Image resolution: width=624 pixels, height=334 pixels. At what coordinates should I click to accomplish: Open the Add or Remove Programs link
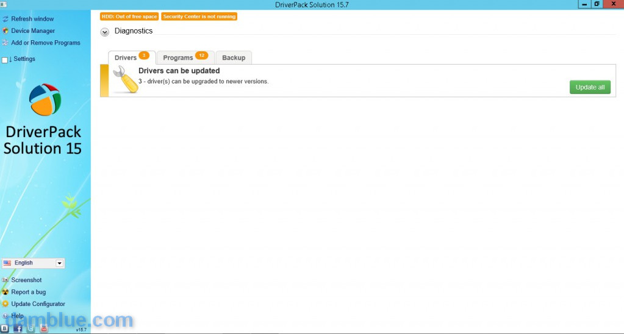click(x=46, y=43)
